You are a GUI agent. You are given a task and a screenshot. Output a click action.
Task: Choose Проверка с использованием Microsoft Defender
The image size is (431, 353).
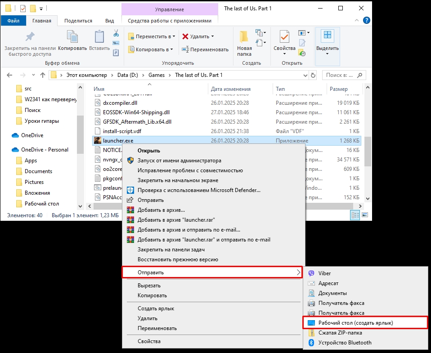tap(214, 190)
